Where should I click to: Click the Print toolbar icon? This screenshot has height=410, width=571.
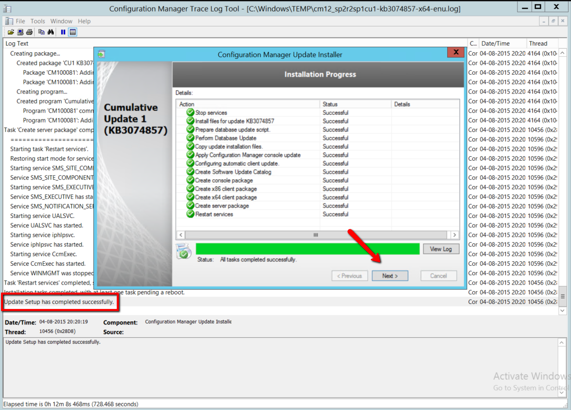coord(29,32)
